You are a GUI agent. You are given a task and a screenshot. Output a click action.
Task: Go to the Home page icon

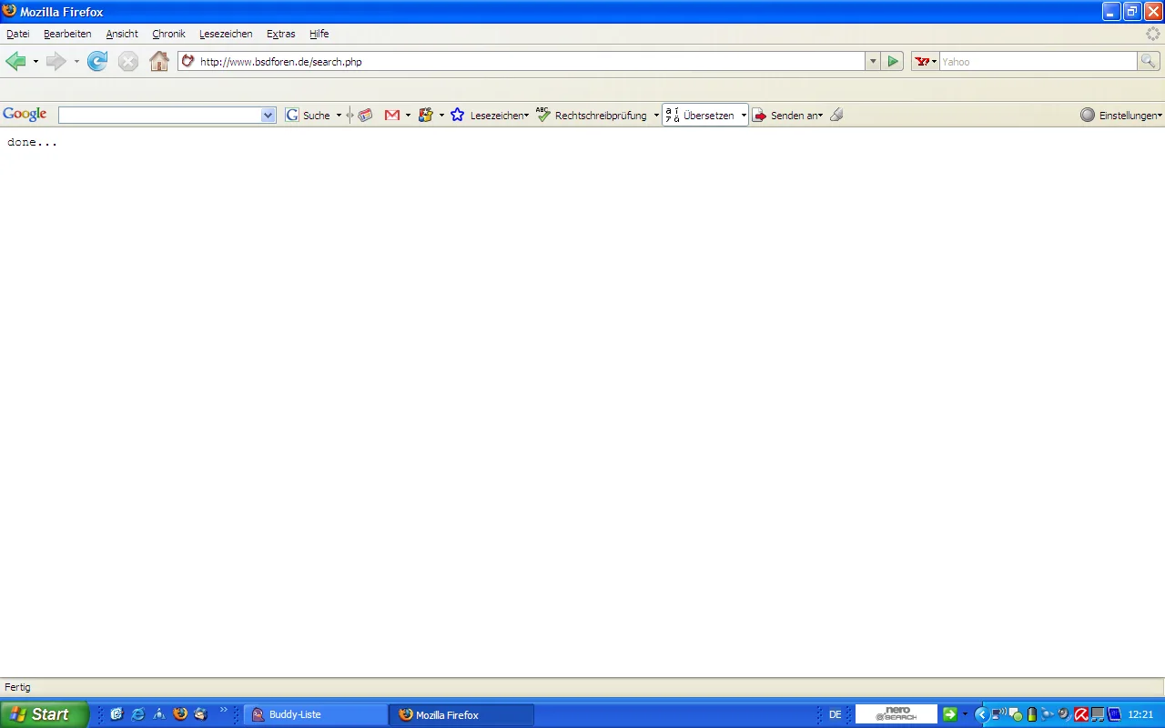(x=159, y=61)
